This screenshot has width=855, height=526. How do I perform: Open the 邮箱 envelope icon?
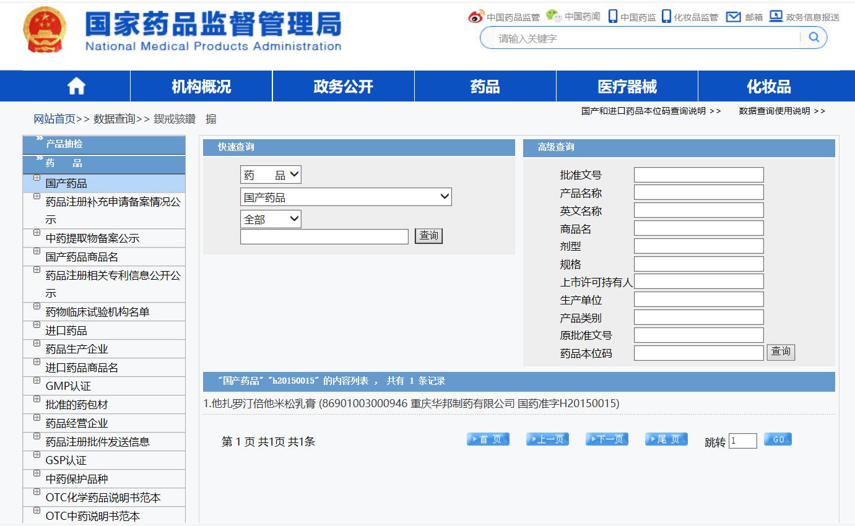[734, 17]
